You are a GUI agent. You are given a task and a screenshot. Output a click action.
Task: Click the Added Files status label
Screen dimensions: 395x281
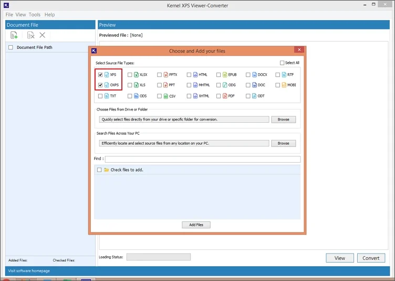(18, 260)
